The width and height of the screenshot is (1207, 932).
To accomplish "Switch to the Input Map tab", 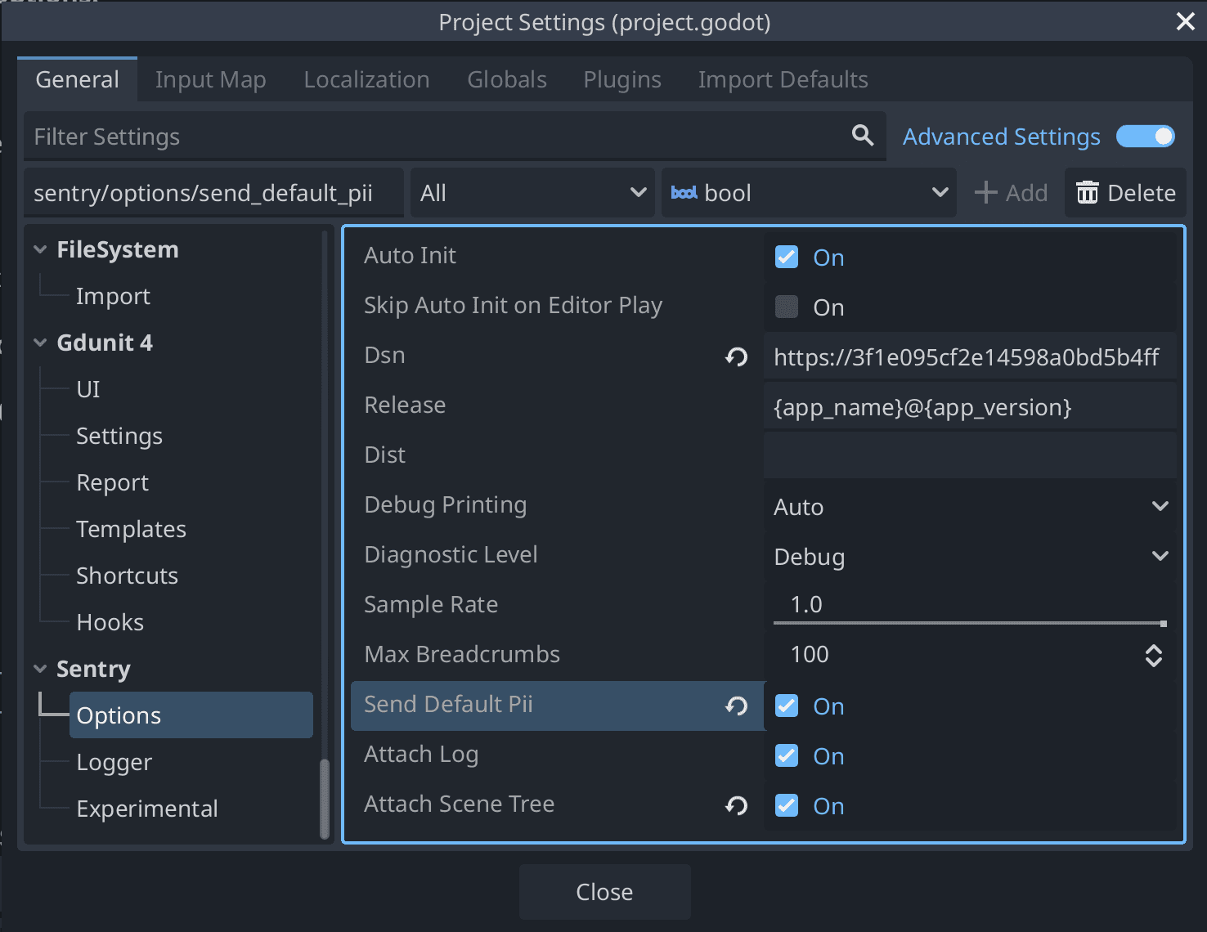I will 210,79.
